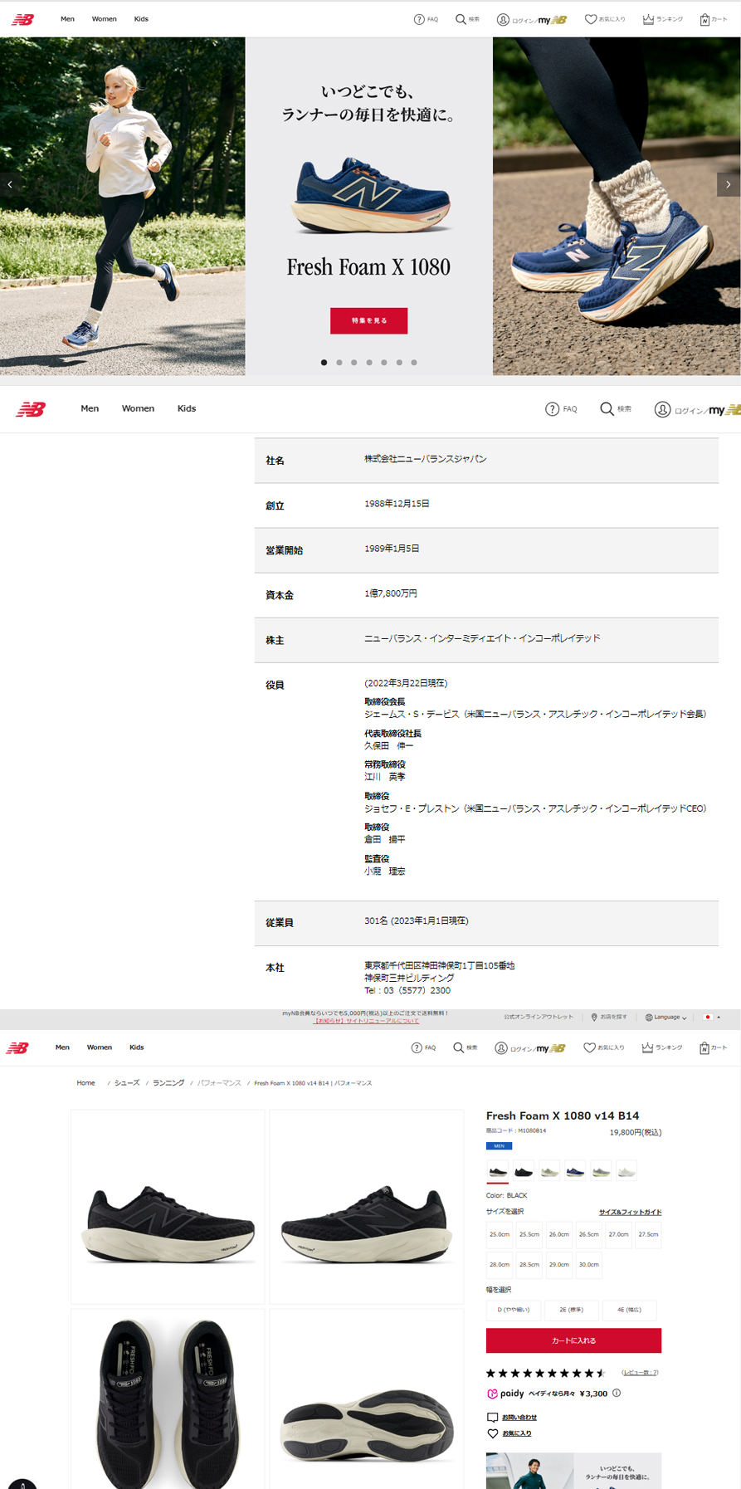Screen dimensions: 741x1489
Task: Open the サイズ&フィットガイド link
Action: 630,1212
